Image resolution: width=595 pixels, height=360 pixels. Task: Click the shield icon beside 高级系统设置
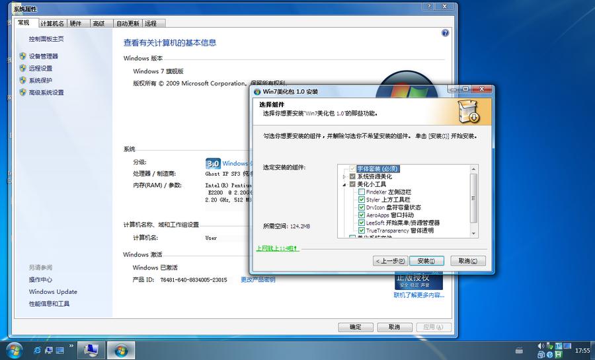click(22, 92)
